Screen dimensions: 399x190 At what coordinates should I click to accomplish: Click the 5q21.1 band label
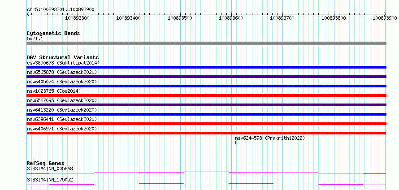tap(34, 39)
